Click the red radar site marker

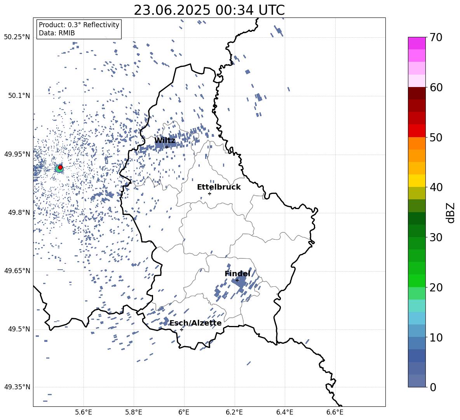click(60, 167)
